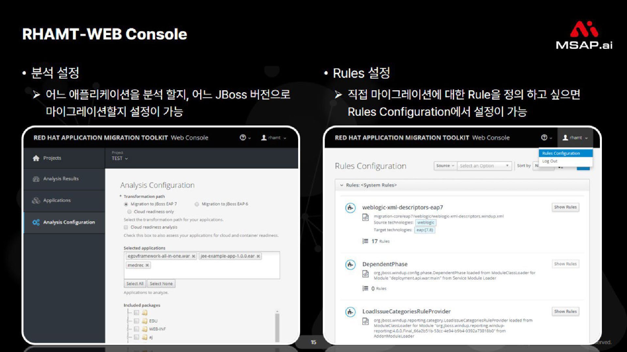The width and height of the screenshot is (627, 352).
Task: Open help dropdown in Rules Configuration console
Action: coord(546,138)
